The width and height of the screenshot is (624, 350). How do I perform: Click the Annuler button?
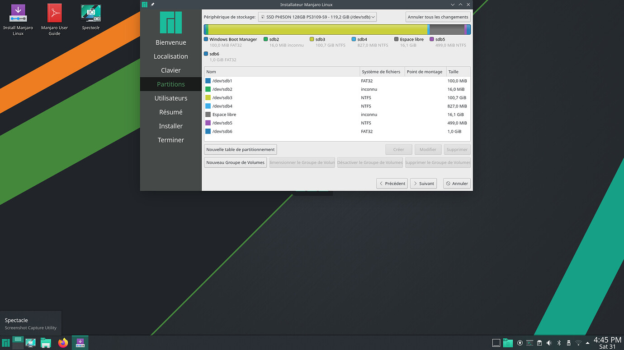coord(457,184)
